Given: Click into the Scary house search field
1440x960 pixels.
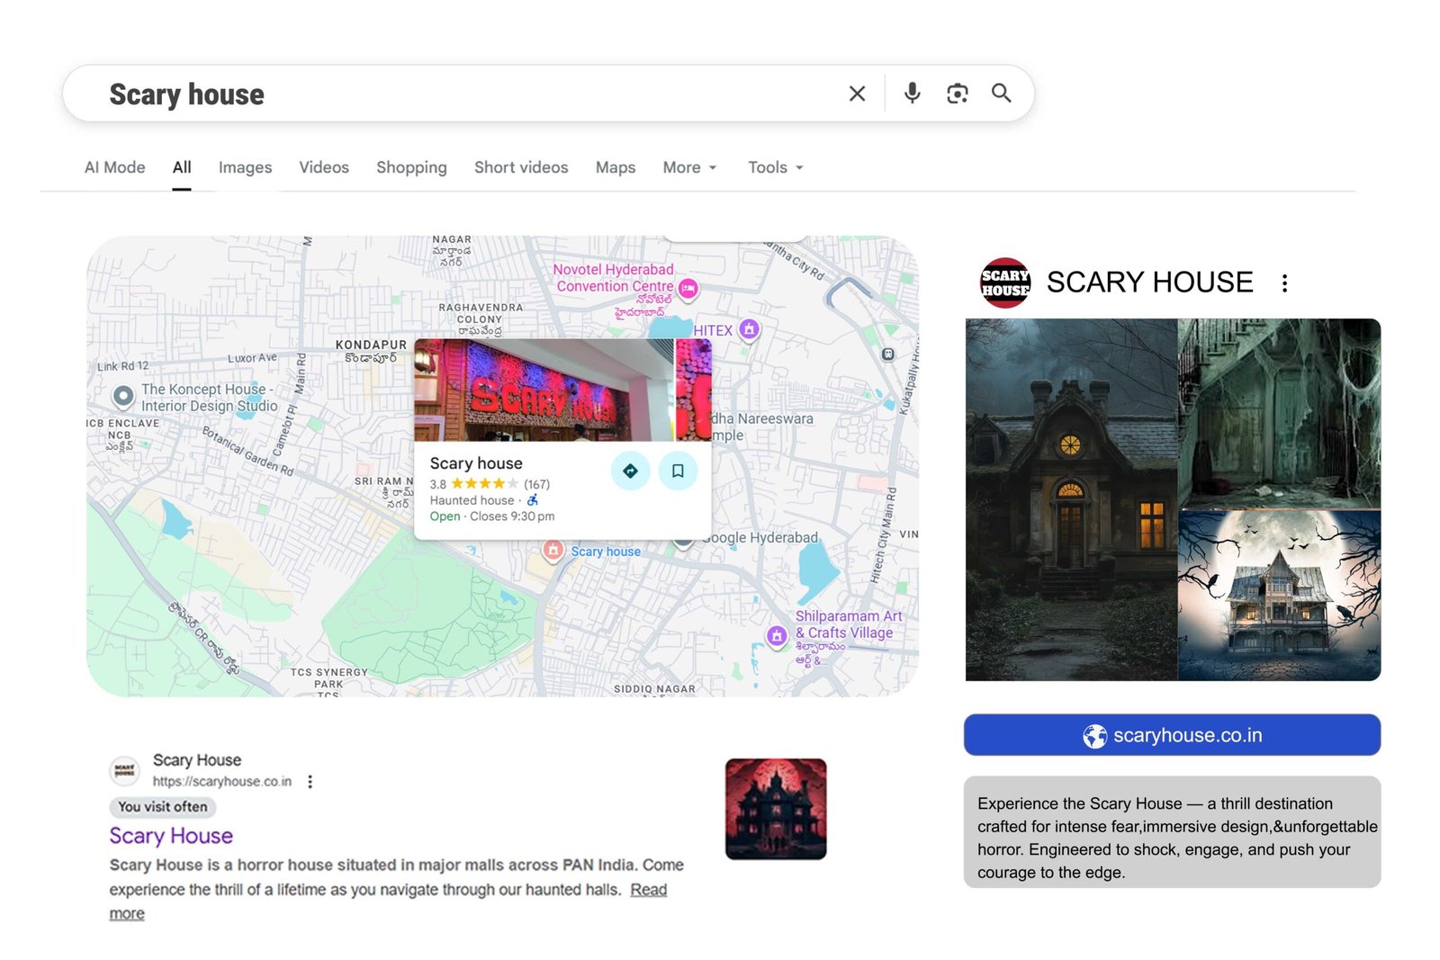Looking at the screenshot, I should pos(450,94).
